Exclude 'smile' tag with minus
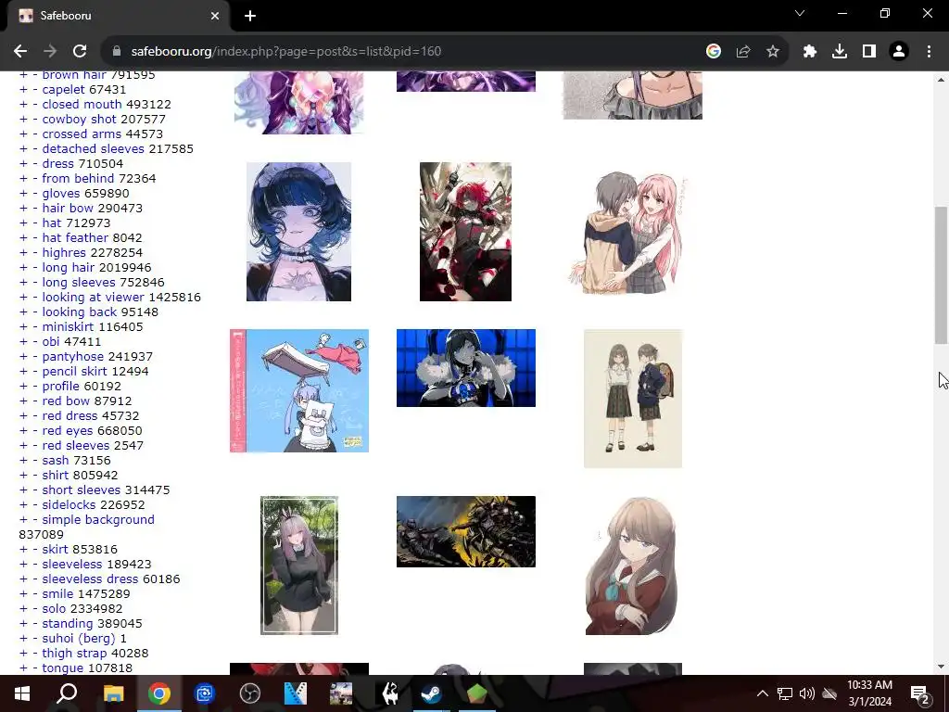 coord(35,594)
